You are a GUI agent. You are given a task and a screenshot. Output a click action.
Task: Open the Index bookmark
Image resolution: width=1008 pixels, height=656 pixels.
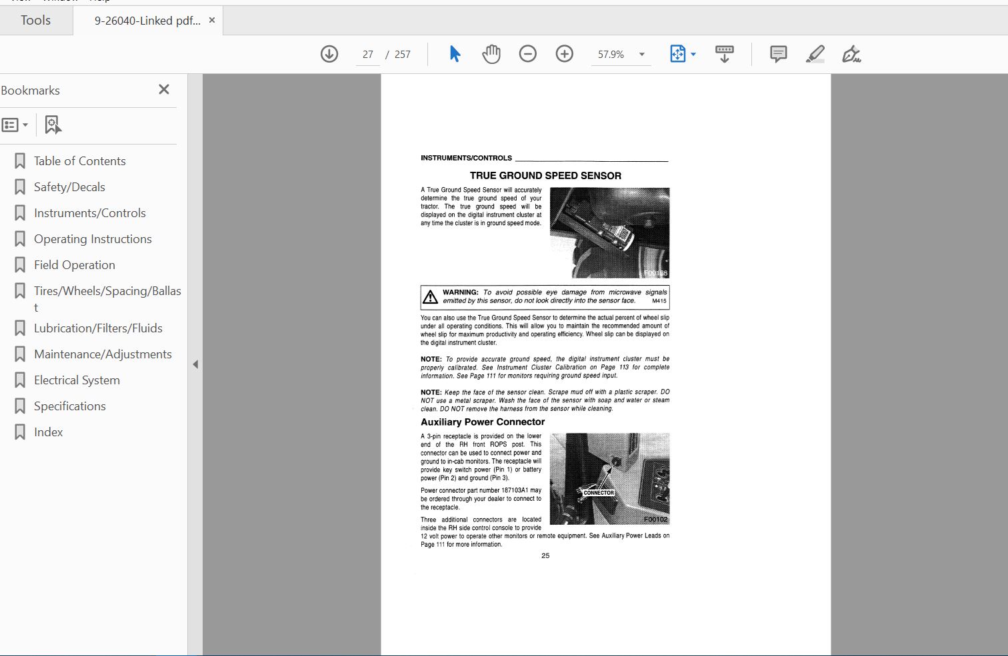pos(49,432)
